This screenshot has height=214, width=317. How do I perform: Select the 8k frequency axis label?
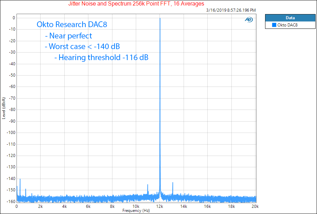(x=112, y=206)
